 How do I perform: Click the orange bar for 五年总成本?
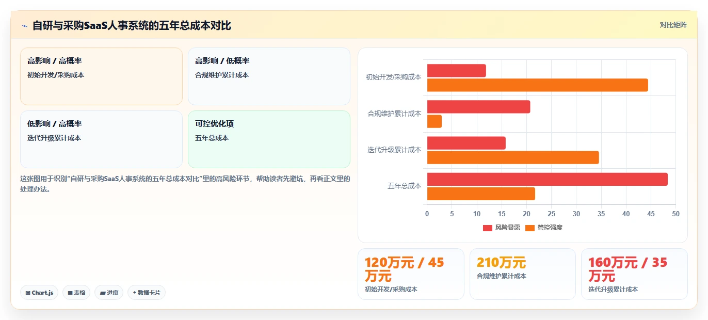[x=481, y=194]
